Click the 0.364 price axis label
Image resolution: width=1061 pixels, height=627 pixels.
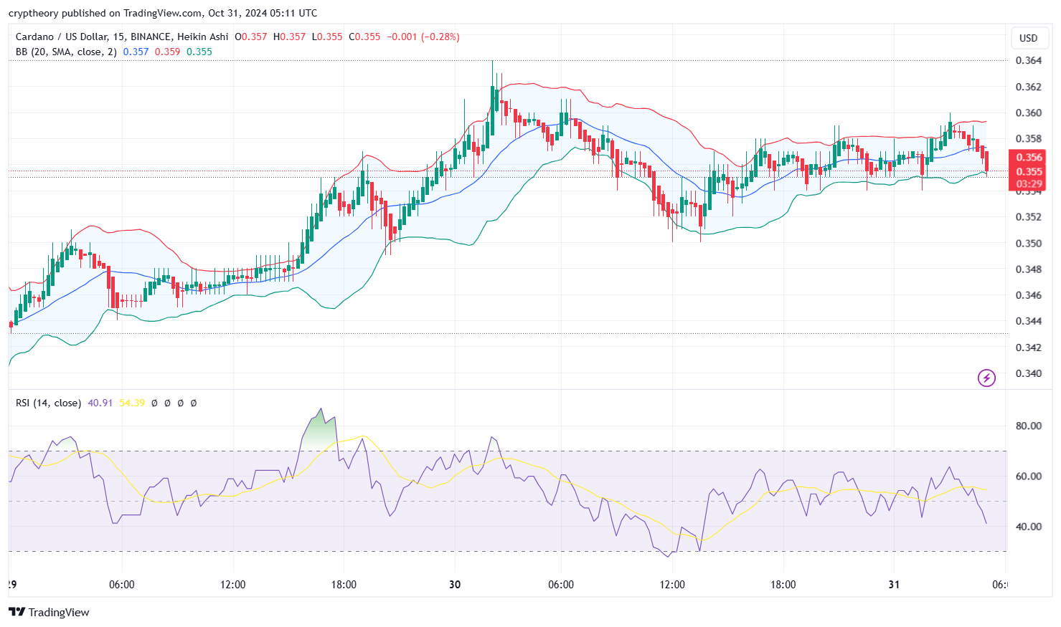(1029, 60)
